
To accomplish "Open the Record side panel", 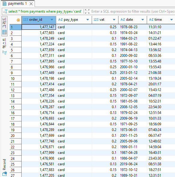I will coord(5,167).
